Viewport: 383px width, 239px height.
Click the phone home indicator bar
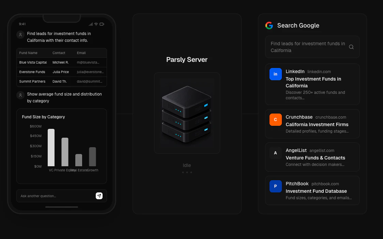click(x=62, y=207)
